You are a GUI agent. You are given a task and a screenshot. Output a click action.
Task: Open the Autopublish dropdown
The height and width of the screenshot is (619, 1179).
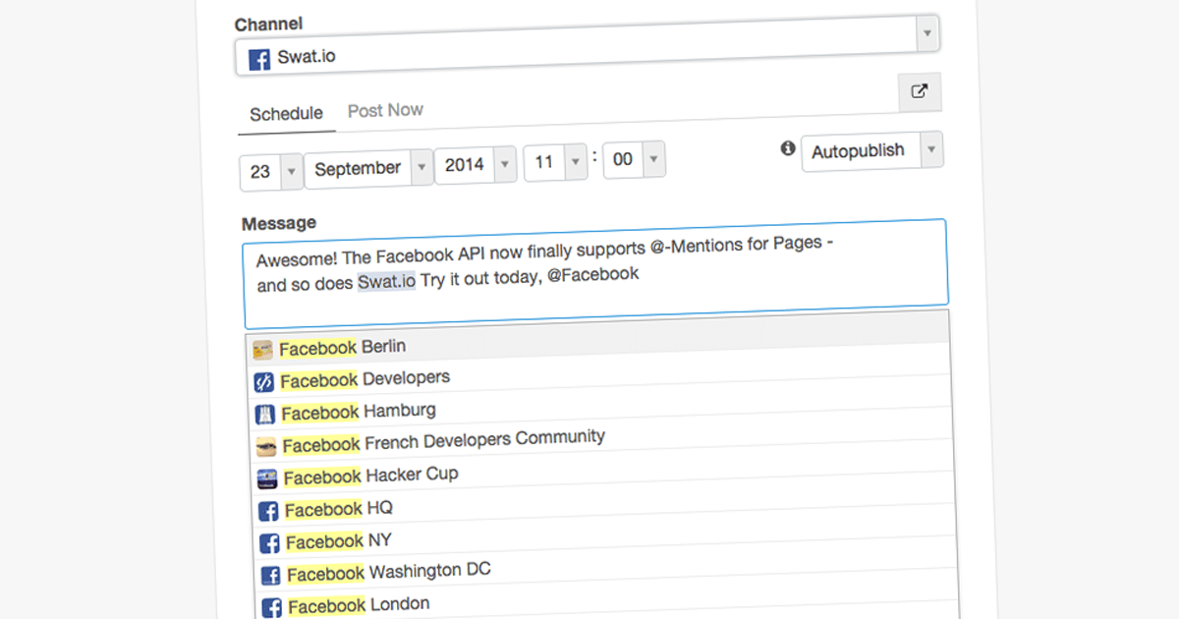(872, 151)
